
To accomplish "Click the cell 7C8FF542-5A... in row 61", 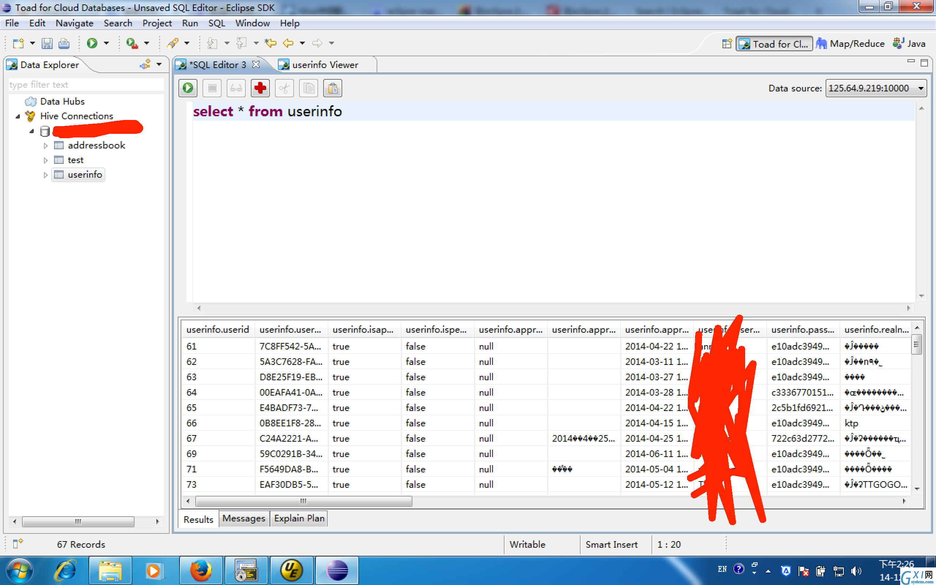I will coord(291,346).
